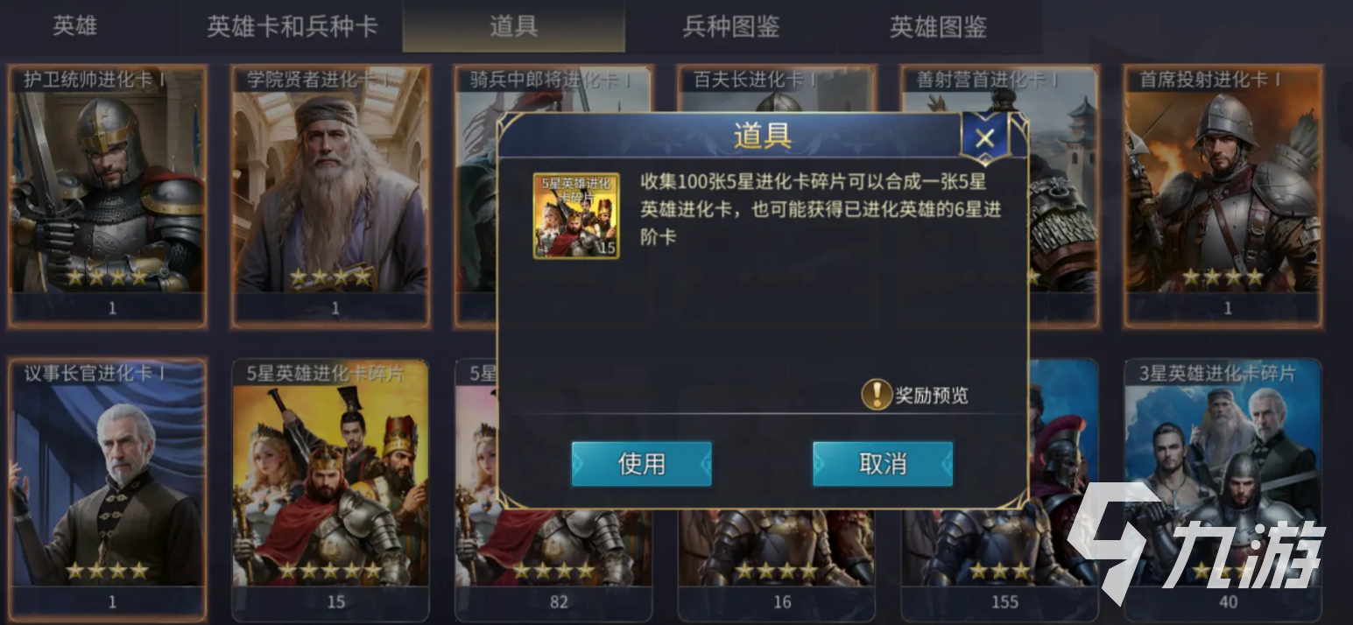Choose the 首席投射进化卡 card
1353x625 pixels.
[x=1223, y=195]
